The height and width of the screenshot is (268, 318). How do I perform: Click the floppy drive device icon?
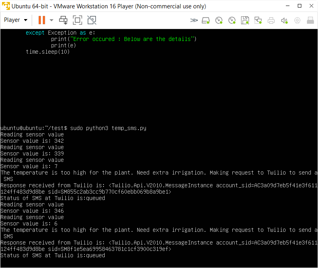[245, 20]
